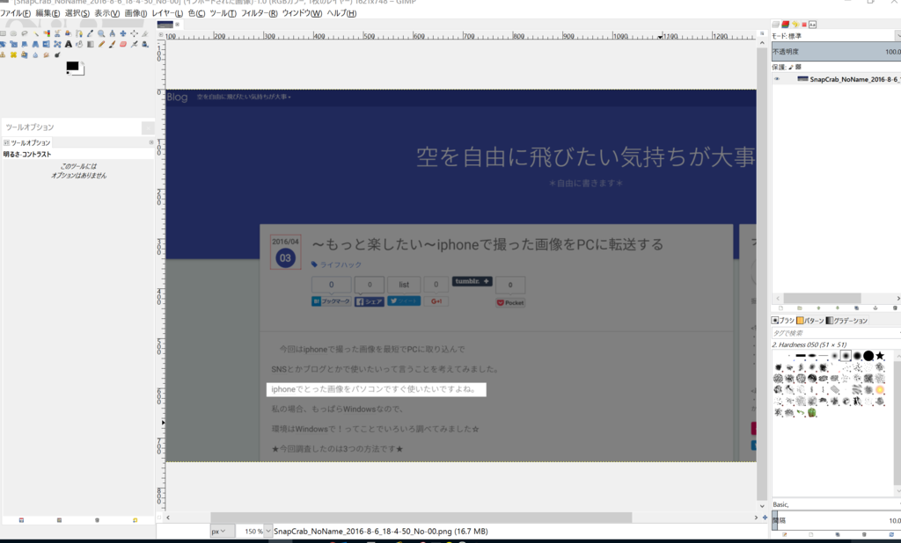The width and height of the screenshot is (901, 543).
Task: Switch to the パターン tab
Action: pyautogui.click(x=810, y=321)
